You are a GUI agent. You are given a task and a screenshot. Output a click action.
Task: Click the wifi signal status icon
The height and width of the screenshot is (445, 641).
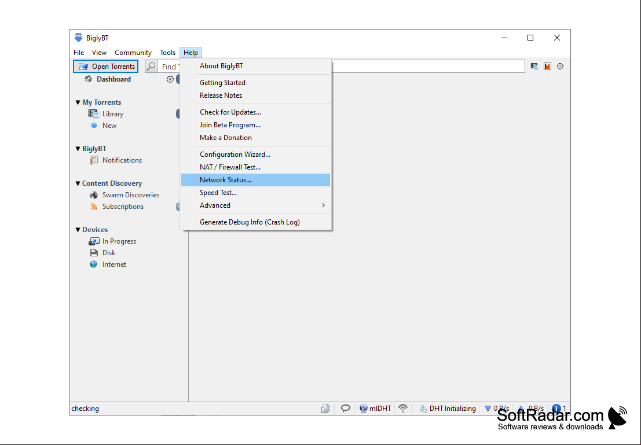(403, 408)
